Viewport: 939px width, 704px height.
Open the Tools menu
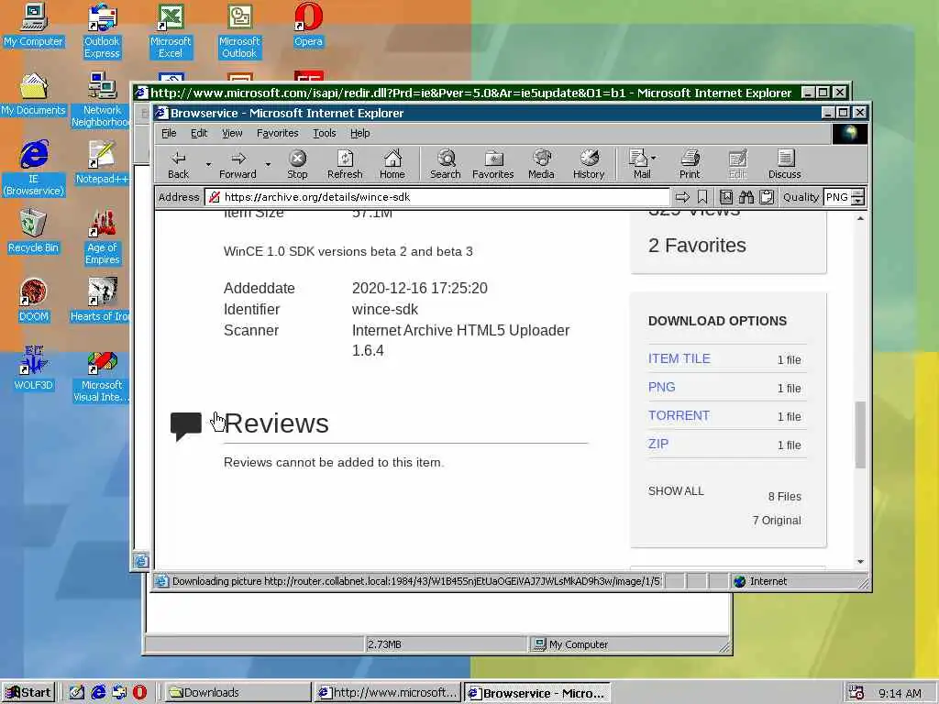[x=324, y=133]
